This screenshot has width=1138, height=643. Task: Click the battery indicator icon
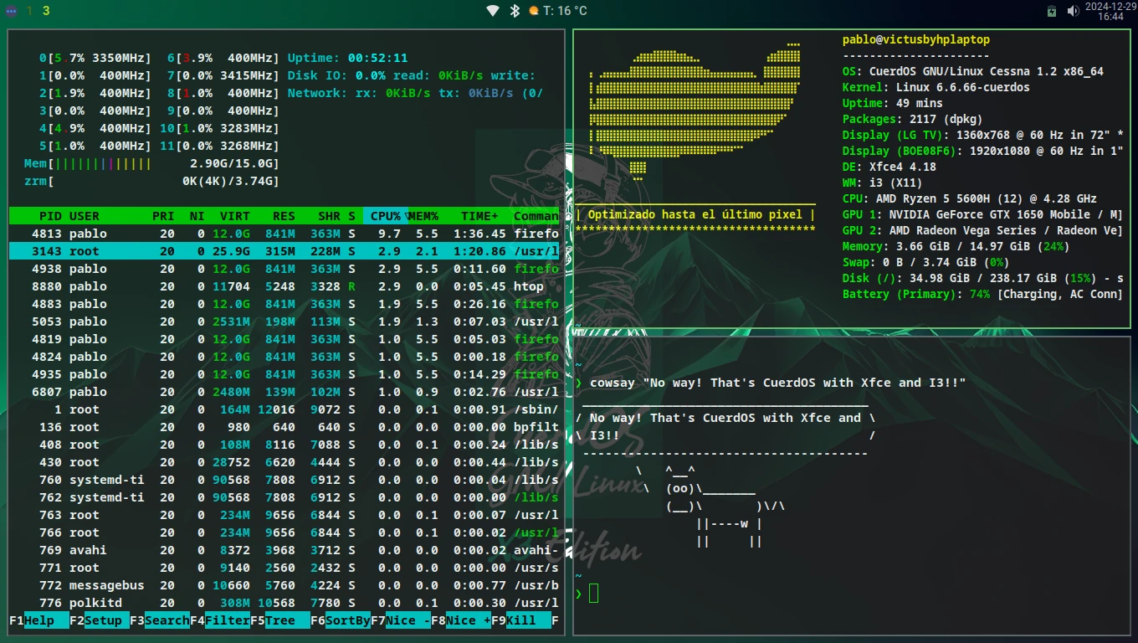point(1053,11)
